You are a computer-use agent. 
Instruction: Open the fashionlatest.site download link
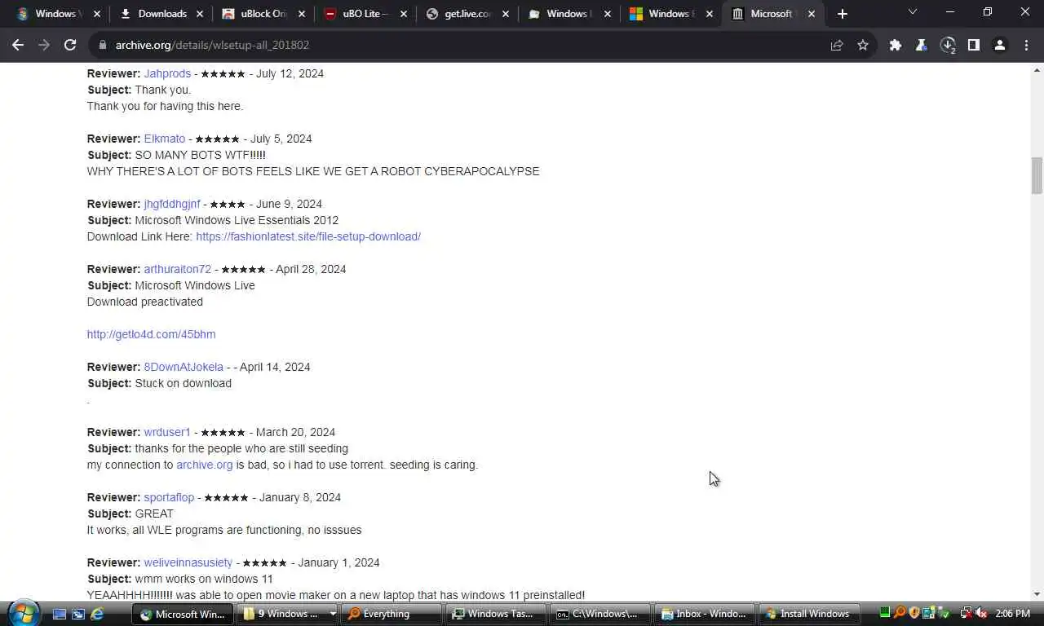[x=308, y=236]
